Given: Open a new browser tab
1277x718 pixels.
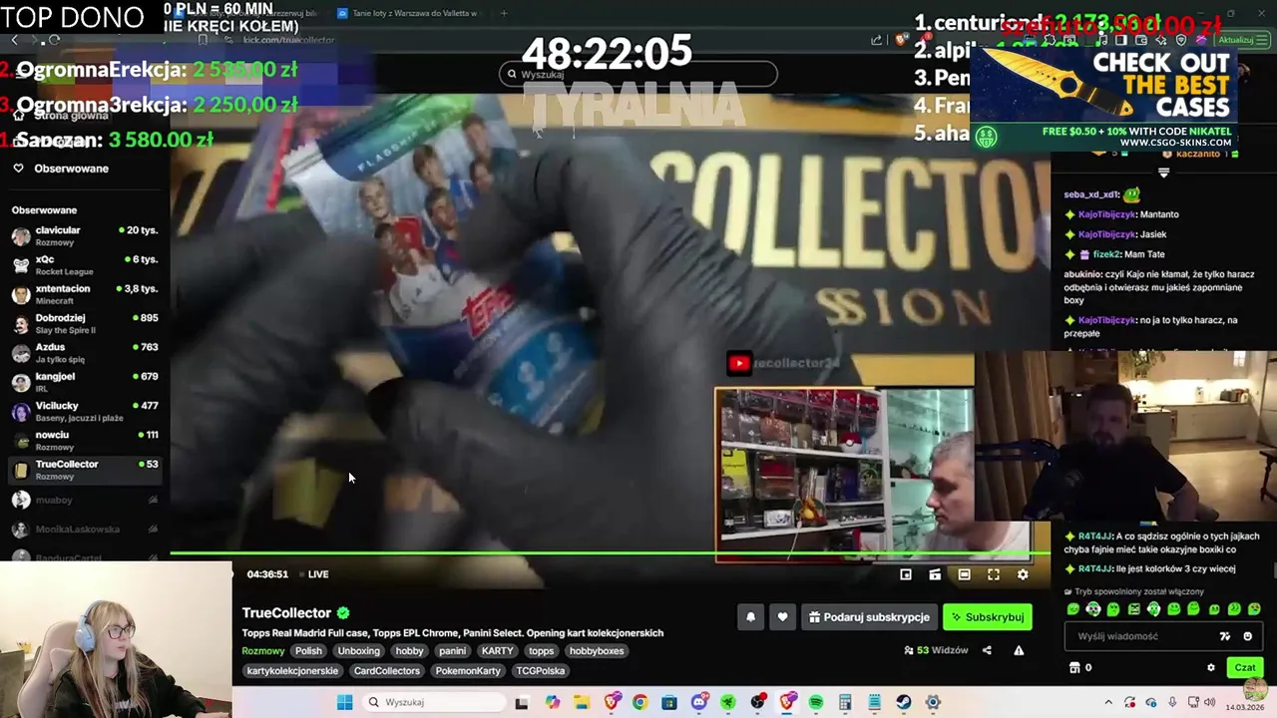Looking at the screenshot, I should [x=504, y=13].
